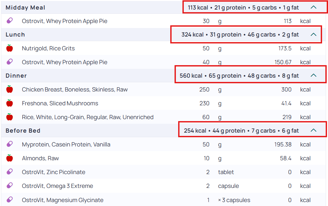Click pill icon beside Midday Whey Protein Apple Pie

tap(10, 21)
